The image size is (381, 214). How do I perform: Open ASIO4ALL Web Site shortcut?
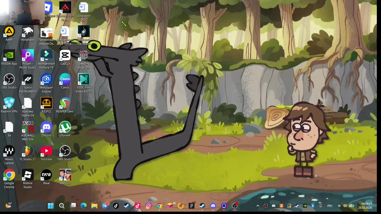click(x=28, y=131)
